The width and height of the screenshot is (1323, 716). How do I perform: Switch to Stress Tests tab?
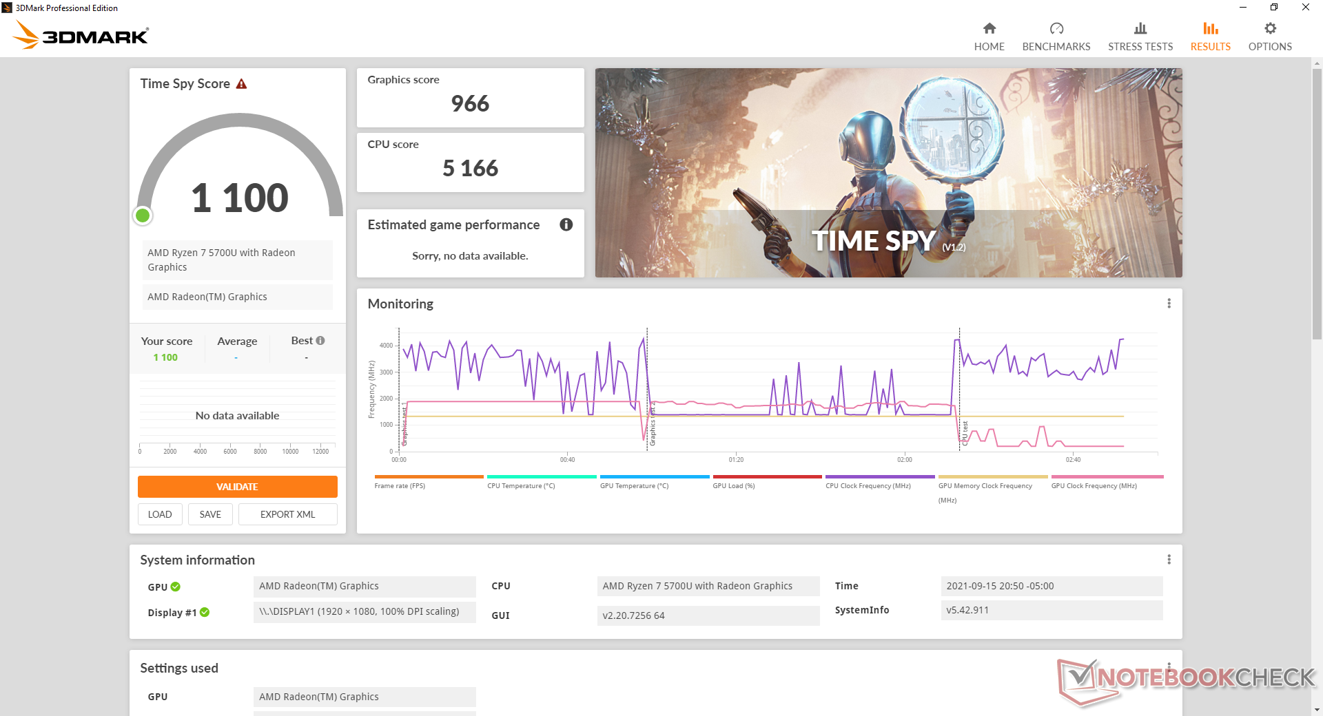click(1140, 36)
